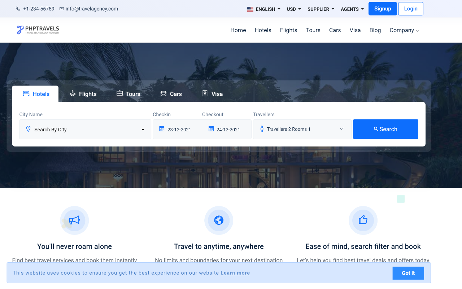462x289 pixels.
Task: Dismiss cookie notice with Got It
Action: tap(408, 273)
